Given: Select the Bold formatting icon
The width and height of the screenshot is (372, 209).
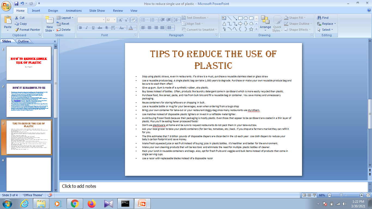Looking at the screenshot, I should click(x=80, y=28).
